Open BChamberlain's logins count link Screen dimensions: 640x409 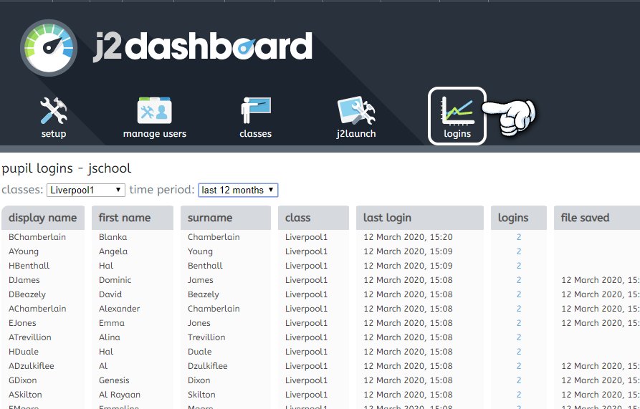click(x=519, y=237)
